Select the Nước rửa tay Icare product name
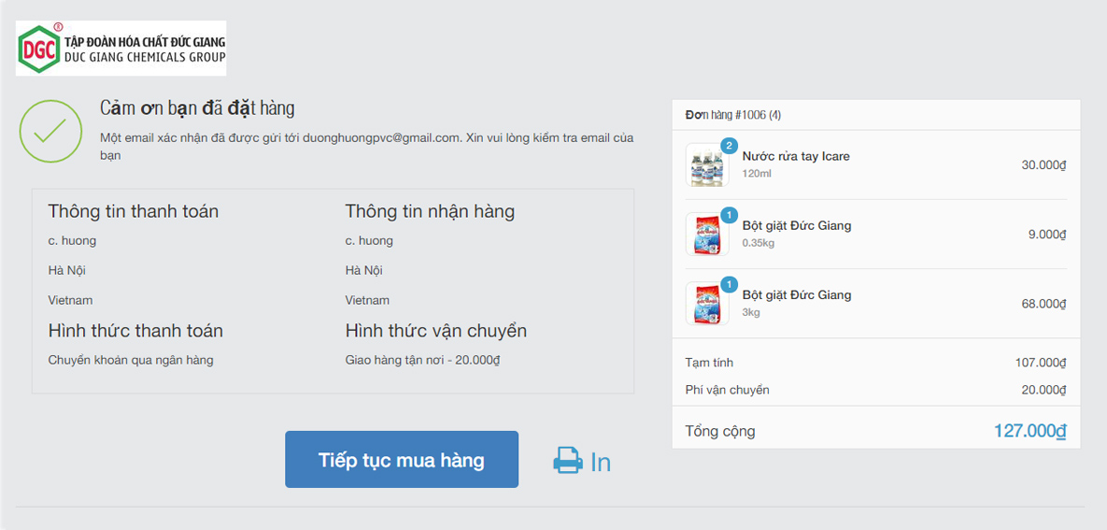This screenshot has height=530, width=1107. coord(796,156)
